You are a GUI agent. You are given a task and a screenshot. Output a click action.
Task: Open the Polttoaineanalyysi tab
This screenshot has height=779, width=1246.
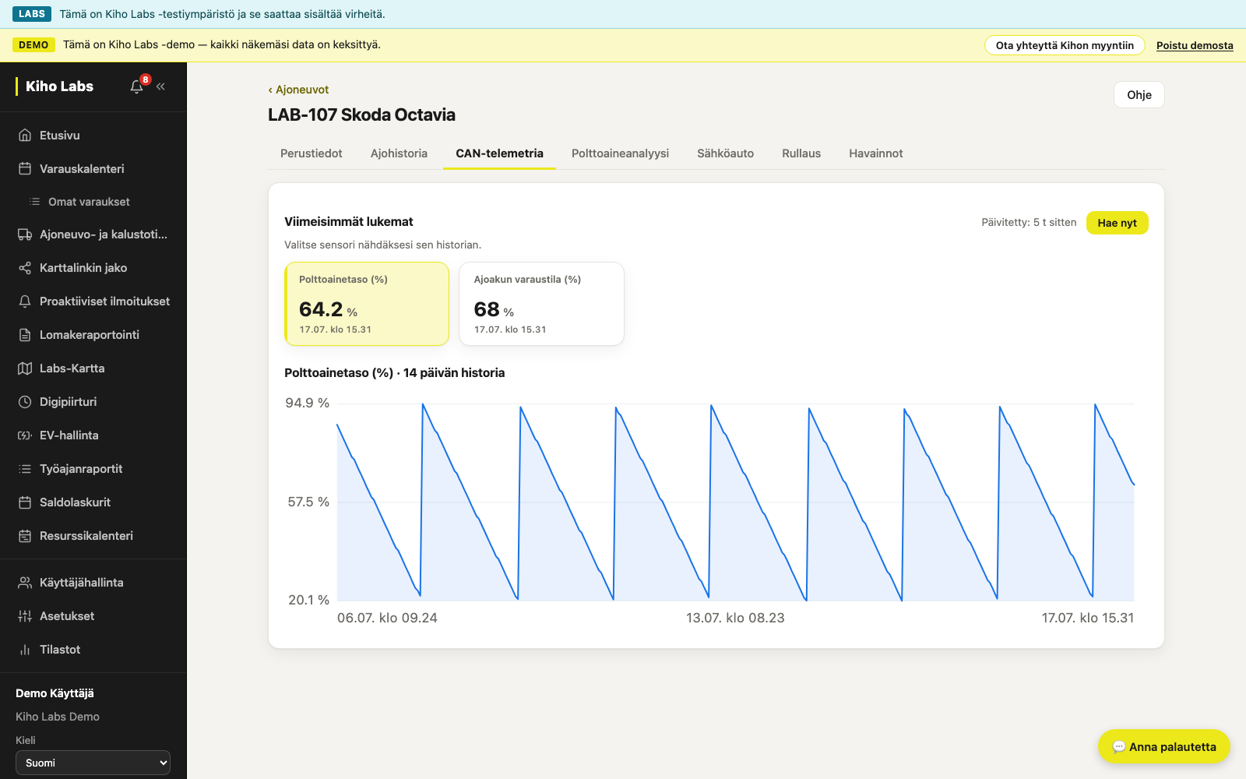(x=620, y=153)
